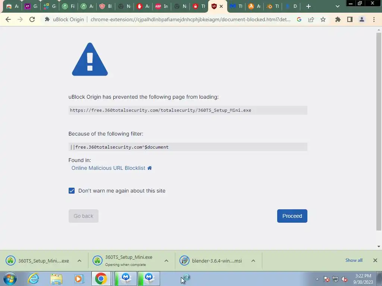Uncheck Don't warn me again checkbox

click(x=72, y=191)
